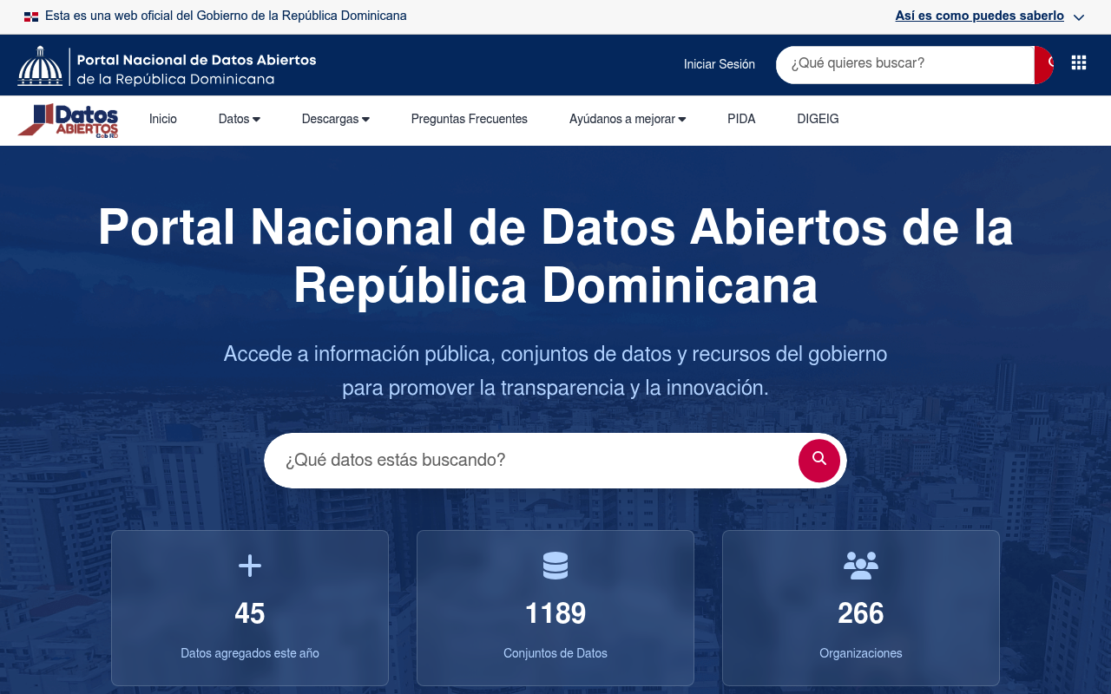The height and width of the screenshot is (694, 1111).
Task: Open the DIGEIG menu item
Action: tap(818, 119)
